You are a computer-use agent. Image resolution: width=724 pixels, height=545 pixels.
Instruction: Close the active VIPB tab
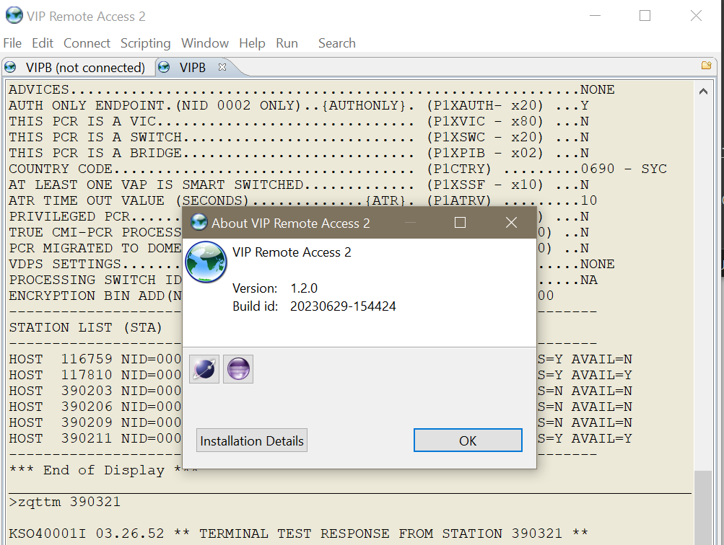(222, 67)
